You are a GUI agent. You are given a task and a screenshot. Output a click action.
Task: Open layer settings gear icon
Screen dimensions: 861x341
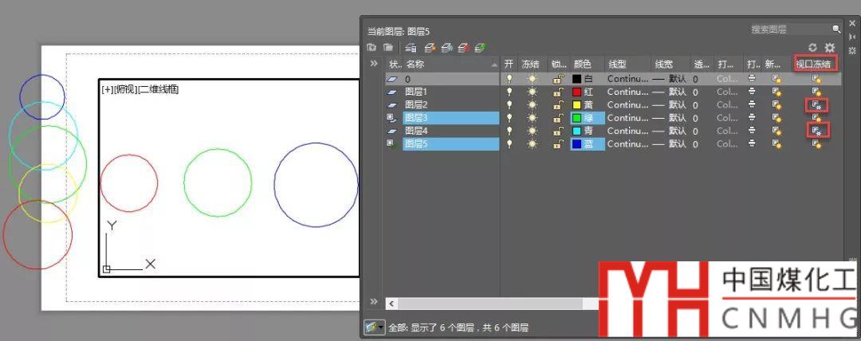coord(830,48)
